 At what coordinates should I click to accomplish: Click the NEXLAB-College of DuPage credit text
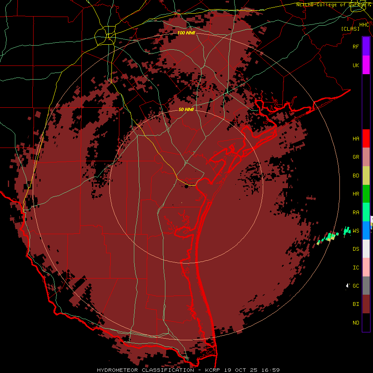(334, 5)
